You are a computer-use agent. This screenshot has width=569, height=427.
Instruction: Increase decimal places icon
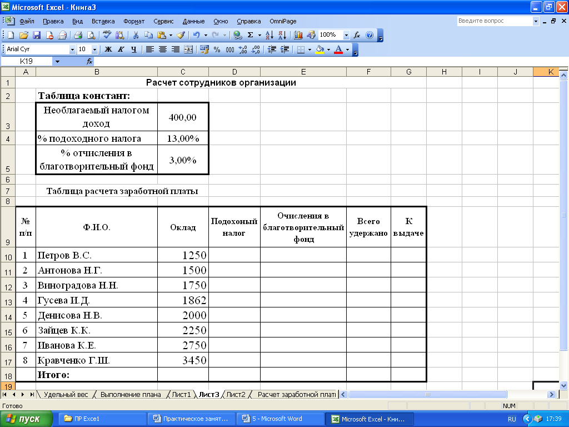[x=243, y=49]
